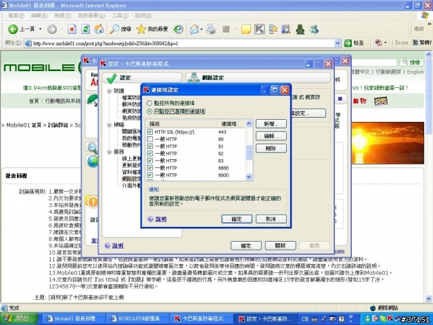Uncheck the HTTP port 8888 checkbox
This screenshot has width=433, height=325.
pyautogui.click(x=150, y=168)
